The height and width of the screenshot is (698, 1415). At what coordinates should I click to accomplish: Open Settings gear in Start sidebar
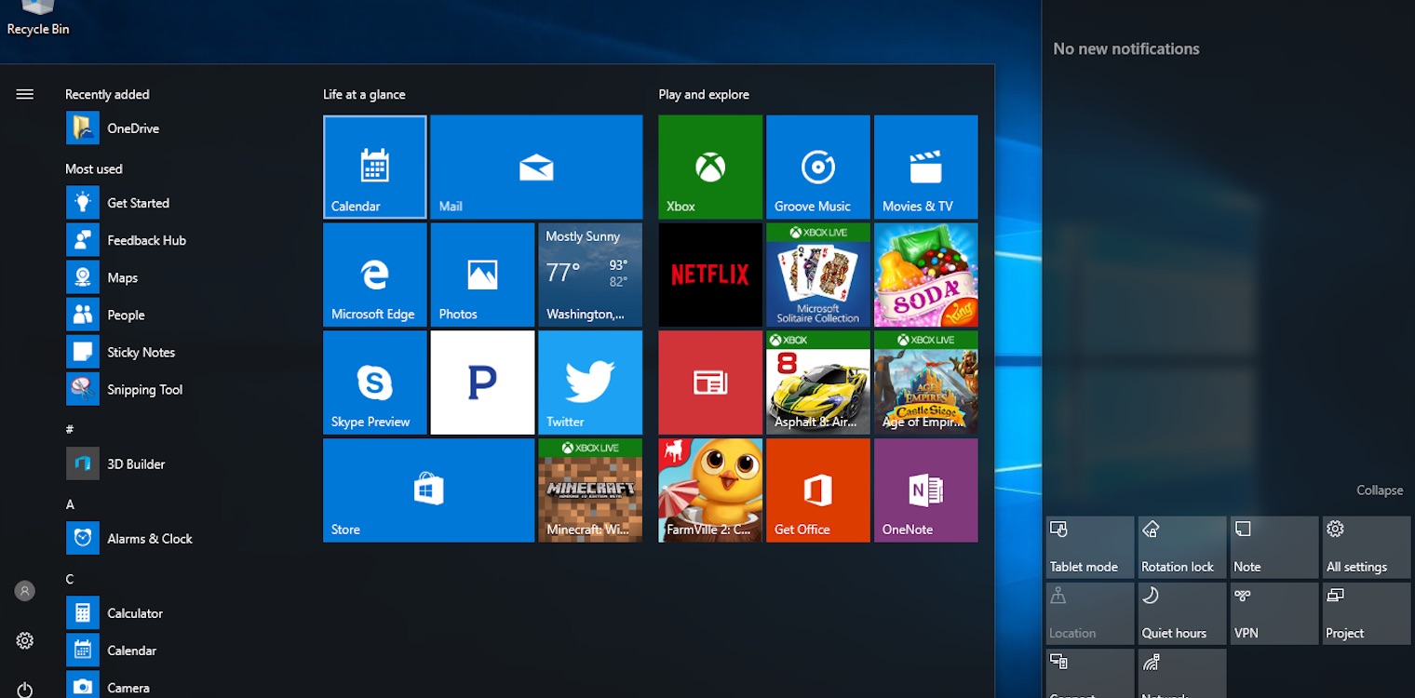25,640
